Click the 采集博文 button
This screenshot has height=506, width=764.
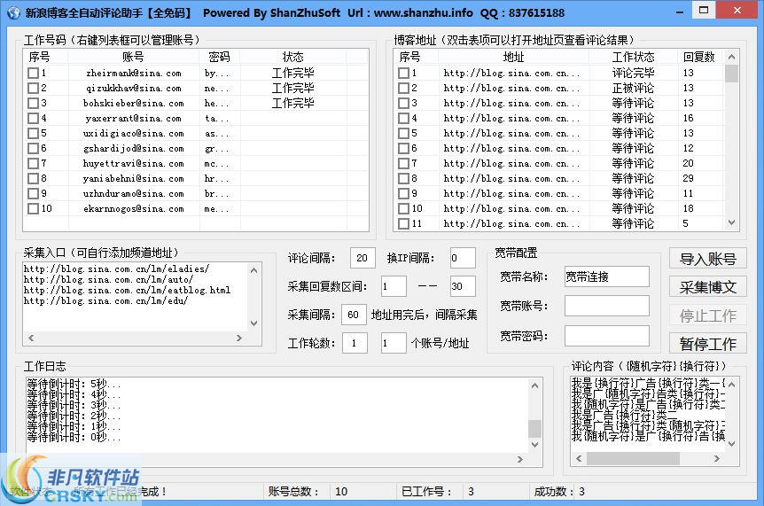707,287
